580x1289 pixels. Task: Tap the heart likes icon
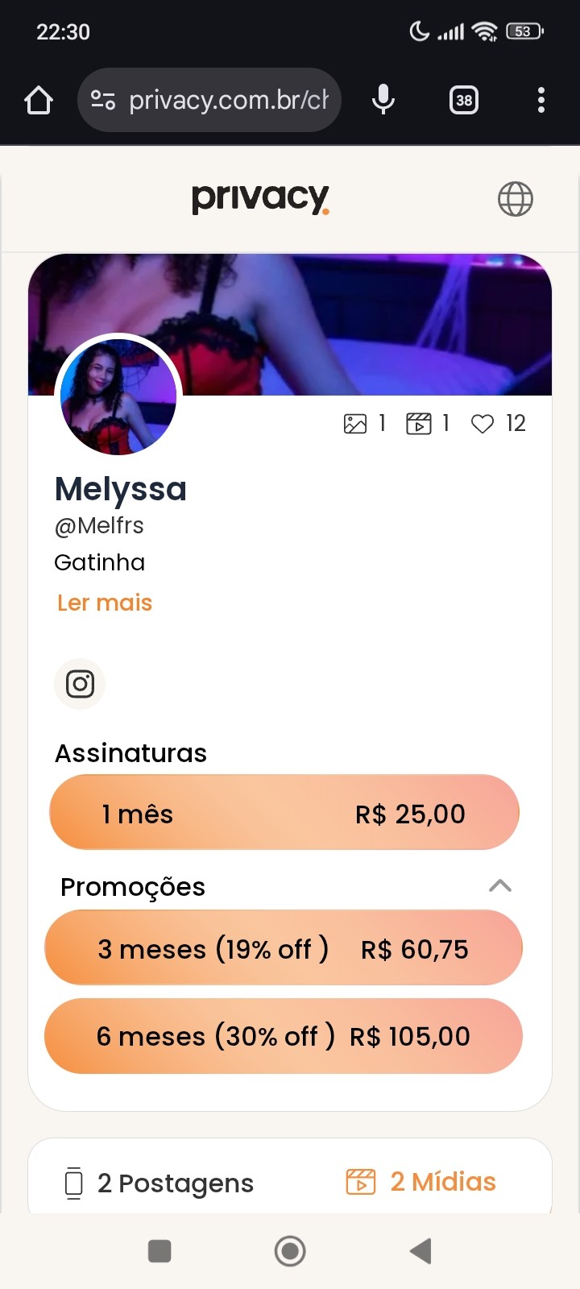tap(482, 424)
